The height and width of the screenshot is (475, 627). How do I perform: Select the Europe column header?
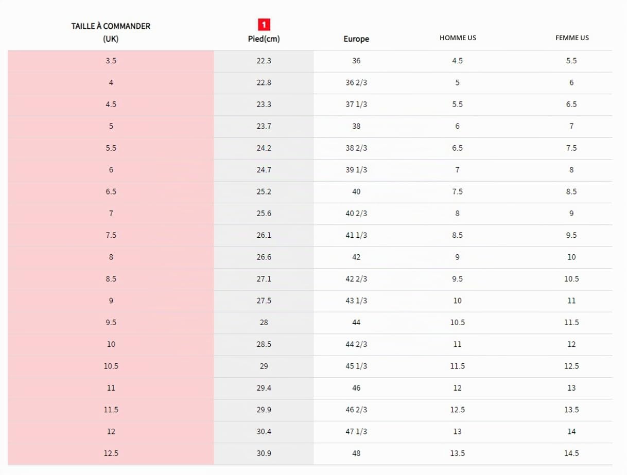pos(356,39)
